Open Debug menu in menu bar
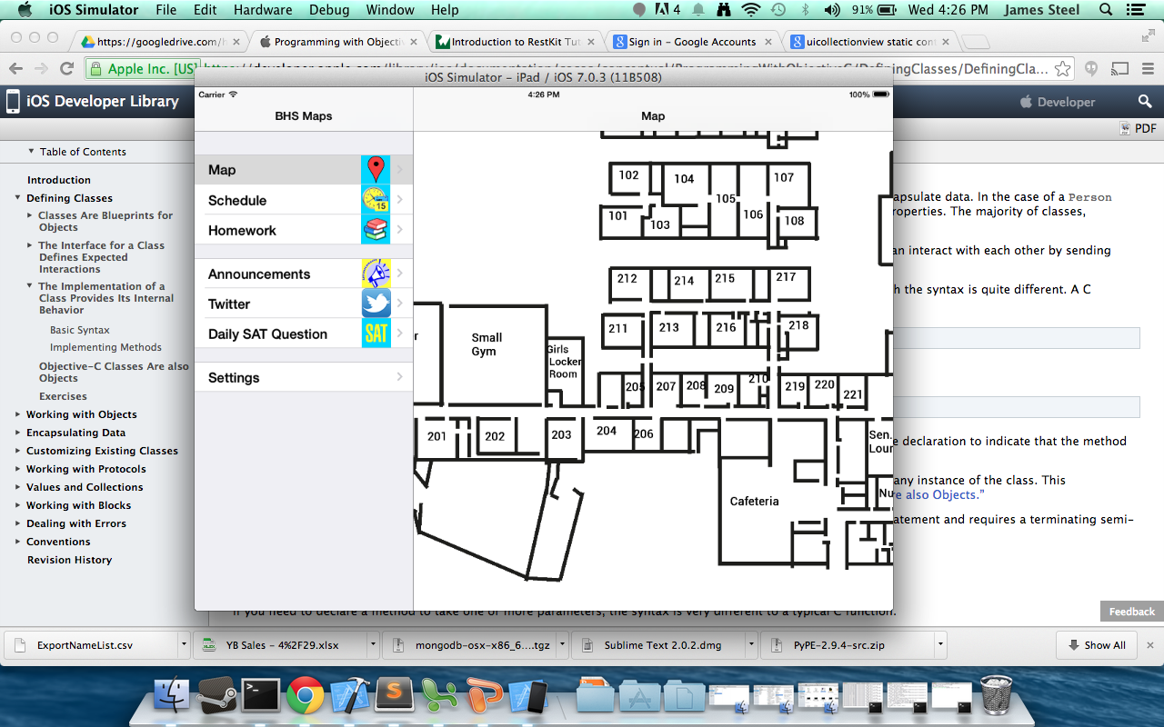 [328, 10]
